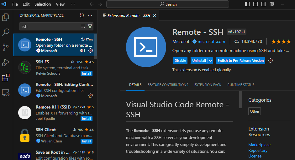This screenshot has width=295, height=160.
Task: Toggle the bottom panel visibility
Action: click(x=255, y=4)
